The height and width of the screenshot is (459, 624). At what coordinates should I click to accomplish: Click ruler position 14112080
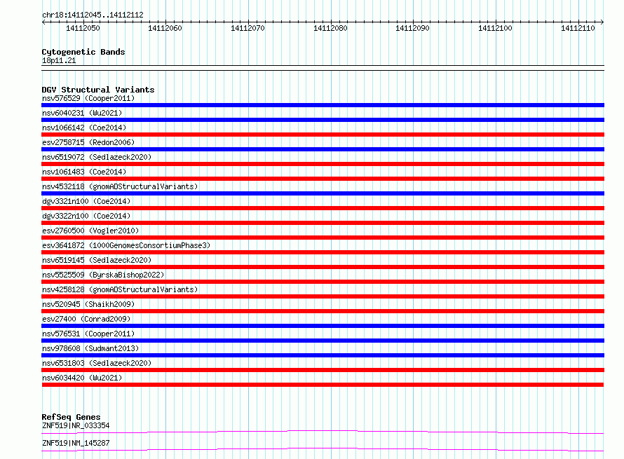pos(330,28)
